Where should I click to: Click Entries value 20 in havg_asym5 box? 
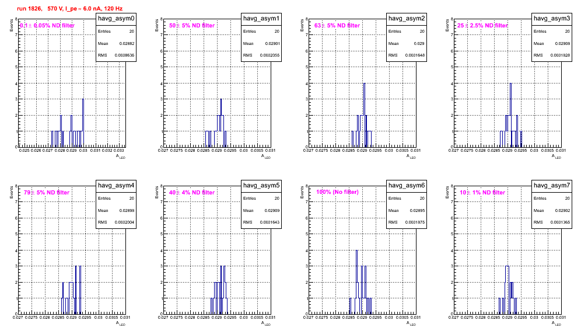click(276, 199)
